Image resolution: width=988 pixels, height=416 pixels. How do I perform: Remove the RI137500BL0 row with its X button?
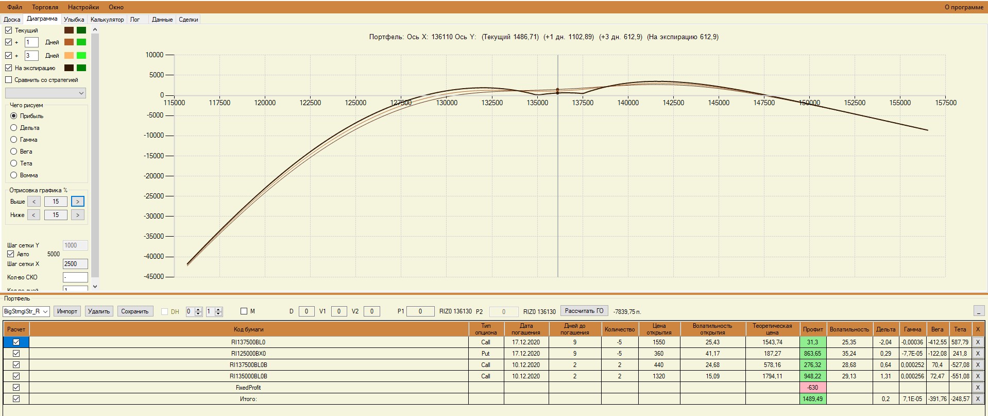click(x=978, y=342)
